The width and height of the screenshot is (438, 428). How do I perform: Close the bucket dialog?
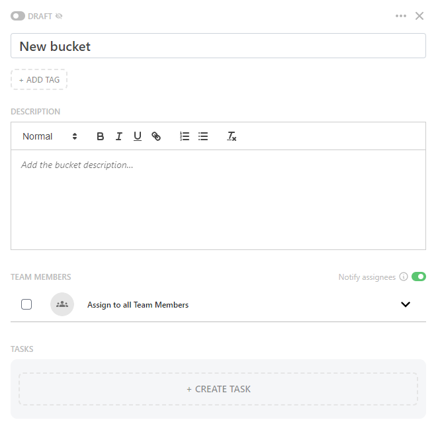(x=419, y=16)
